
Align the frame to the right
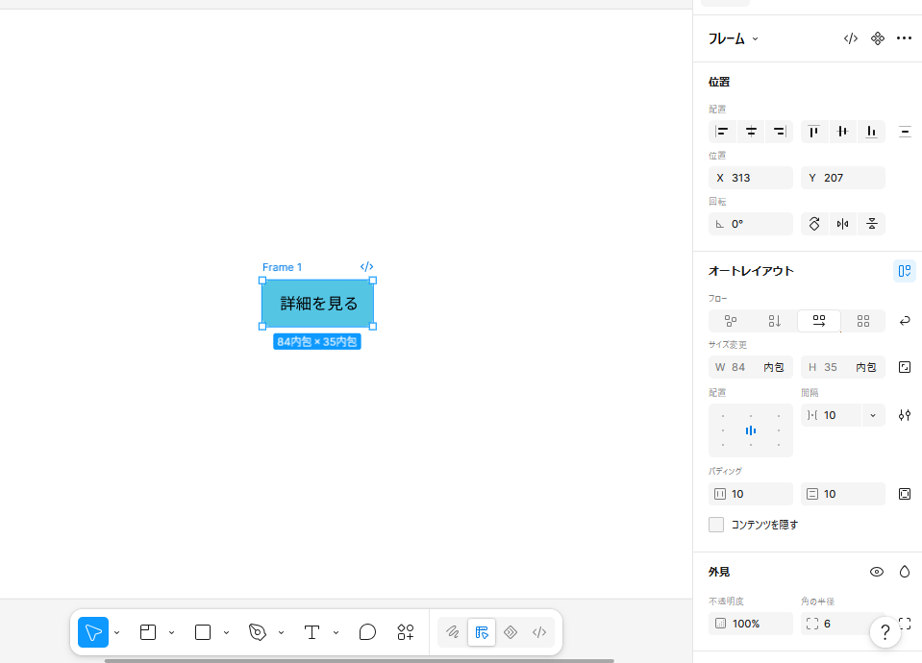779,132
